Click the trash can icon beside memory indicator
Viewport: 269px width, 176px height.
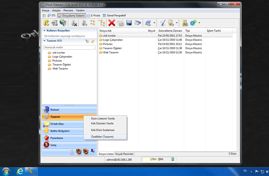173,159
